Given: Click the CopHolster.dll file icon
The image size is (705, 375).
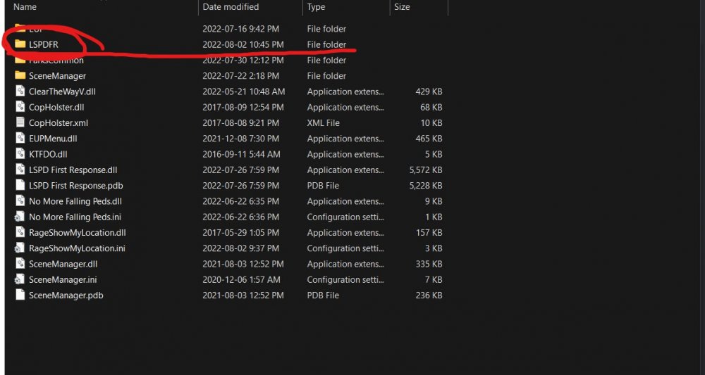Looking at the screenshot, I should 20,107.
